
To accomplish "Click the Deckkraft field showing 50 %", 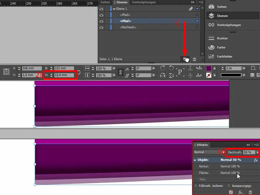I will (249, 152).
